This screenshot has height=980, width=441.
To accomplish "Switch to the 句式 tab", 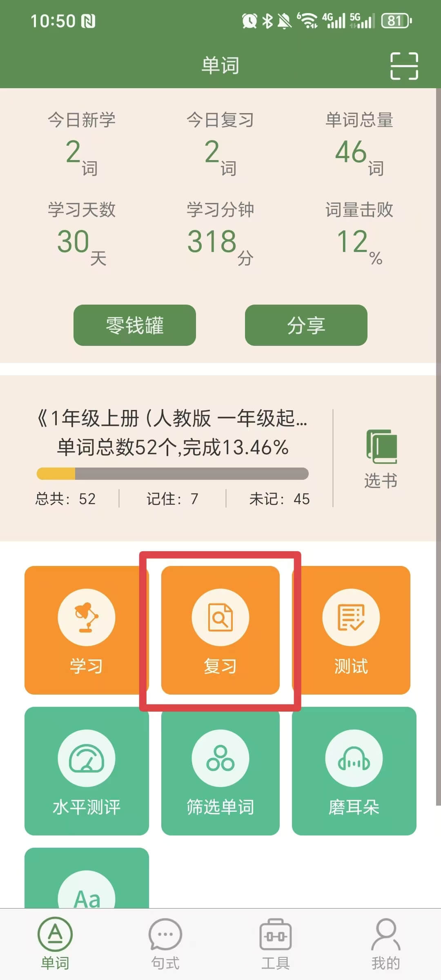I will click(x=165, y=944).
